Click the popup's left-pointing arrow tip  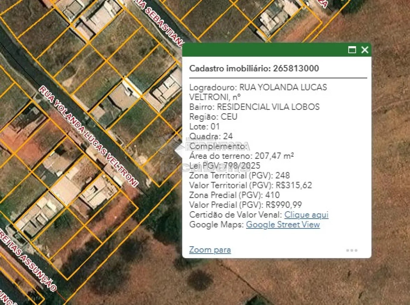tap(177, 151)
